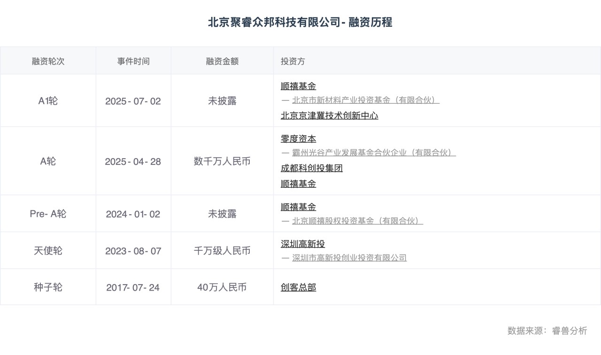Click the title 北京聚睿众邦科技有限公司-融资历程
Screen dimensions: 601x355
point(300,22)
